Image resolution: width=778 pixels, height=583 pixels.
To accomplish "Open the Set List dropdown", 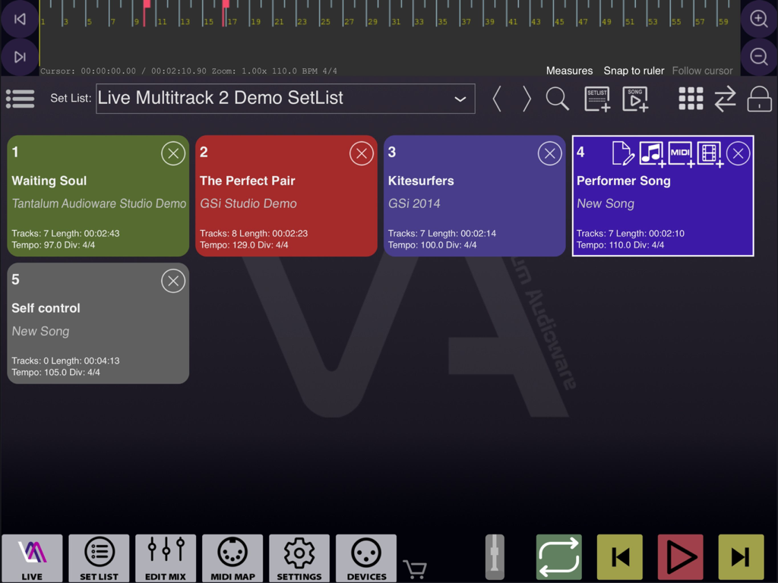I will pyautogui.click(x=460, y=99).
